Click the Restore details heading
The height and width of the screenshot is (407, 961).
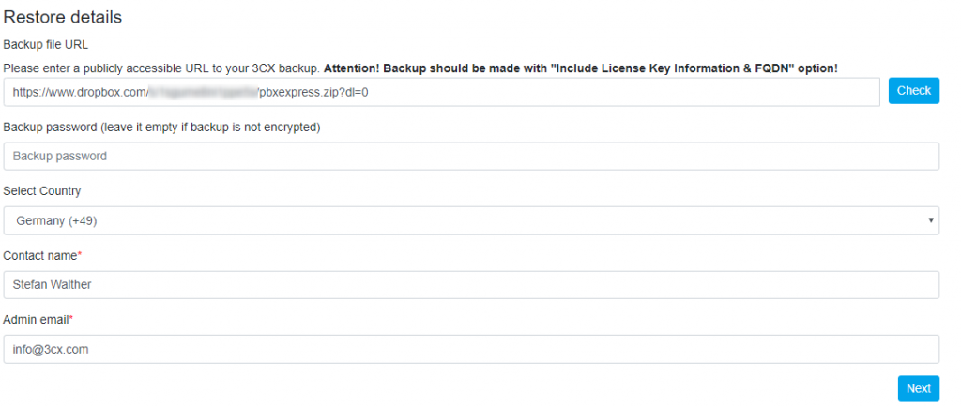click(x=63, y=18)
